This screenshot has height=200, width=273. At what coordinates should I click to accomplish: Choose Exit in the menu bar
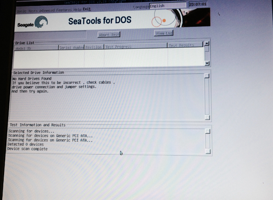click(87, 9)
